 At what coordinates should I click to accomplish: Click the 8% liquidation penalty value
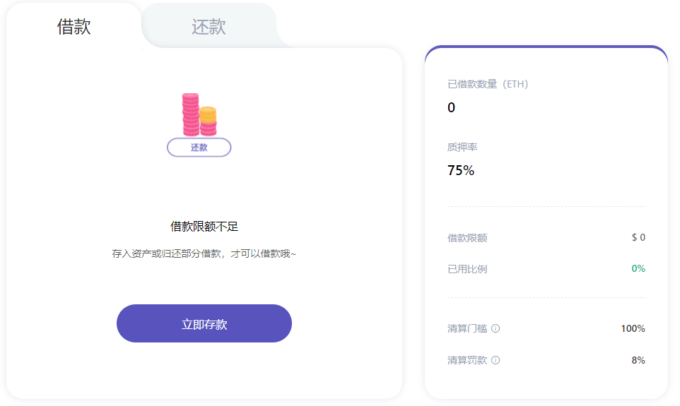click(638, 360)
